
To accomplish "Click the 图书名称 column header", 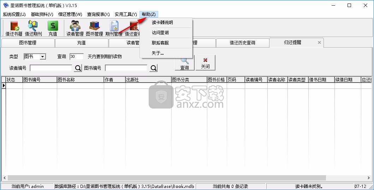I will (81, 80).
